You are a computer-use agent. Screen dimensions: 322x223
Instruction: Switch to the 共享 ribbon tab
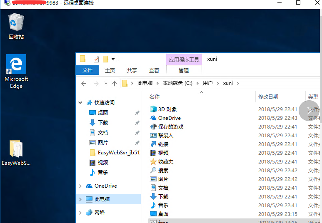click(132, 71)
